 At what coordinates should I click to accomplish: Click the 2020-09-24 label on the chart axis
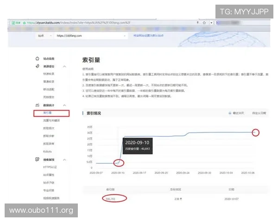pos(183,173)
